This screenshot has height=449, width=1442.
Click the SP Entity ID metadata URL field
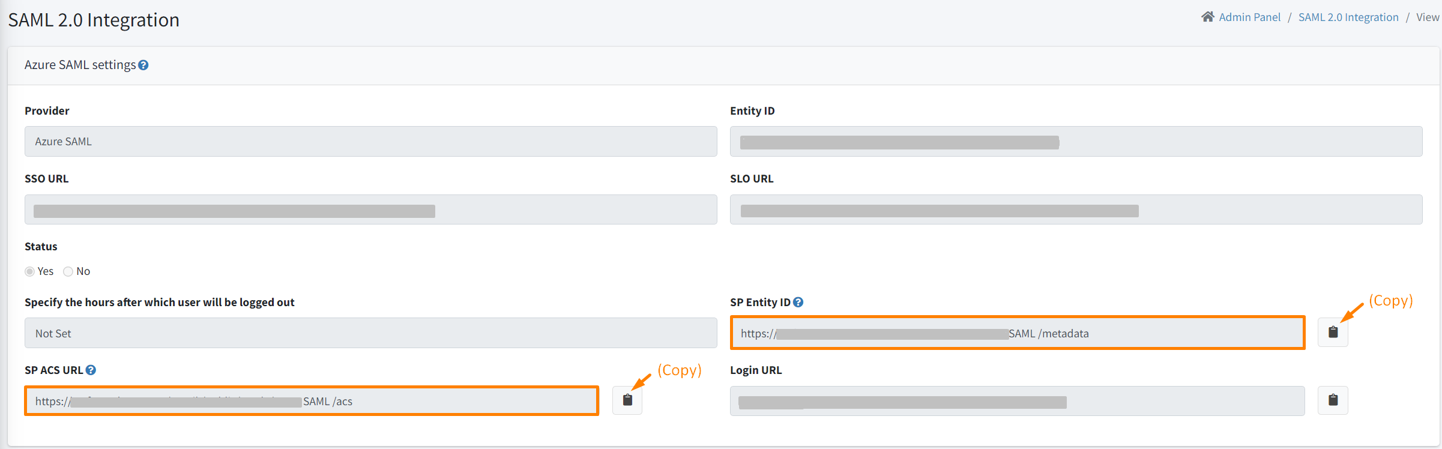tap(1018, 333)
